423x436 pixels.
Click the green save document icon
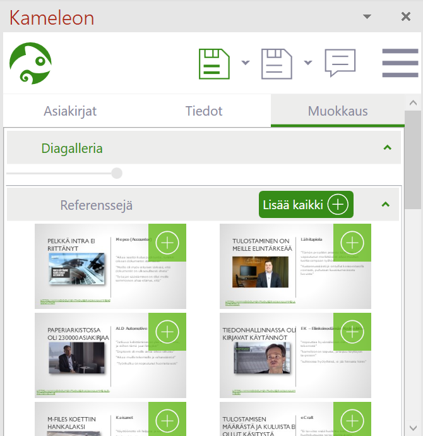point(214,63)
